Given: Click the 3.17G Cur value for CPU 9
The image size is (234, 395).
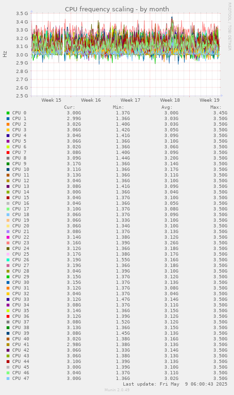Looking at the screenshot, I should click(74, 164).
